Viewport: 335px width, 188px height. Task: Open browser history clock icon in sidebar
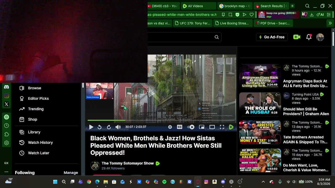click(x=7, y=126)
